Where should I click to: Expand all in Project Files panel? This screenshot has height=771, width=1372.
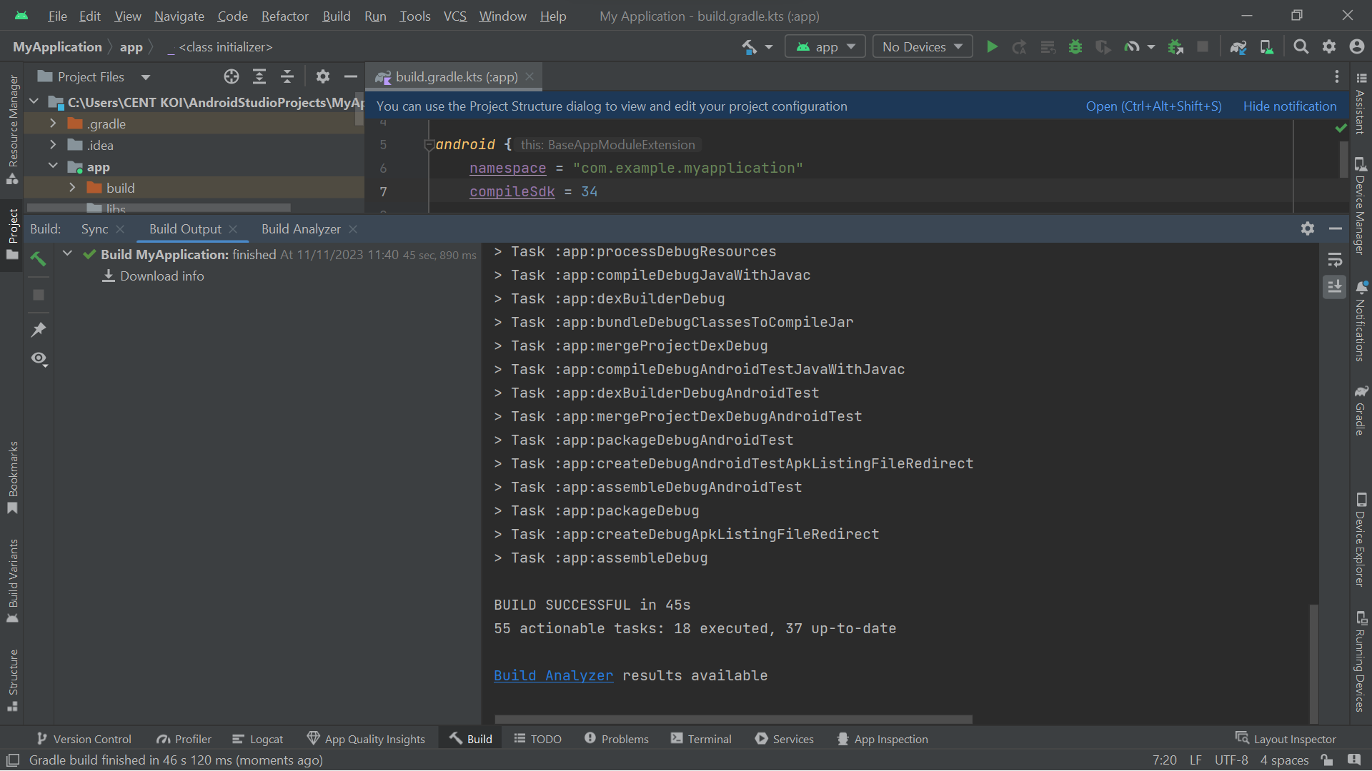(x=259, y=76)
